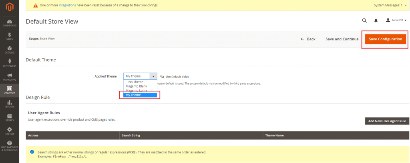Viewport: 410px width, 163px height.
Task: Click Save Configuration button
Action: [x=386, y=39]
